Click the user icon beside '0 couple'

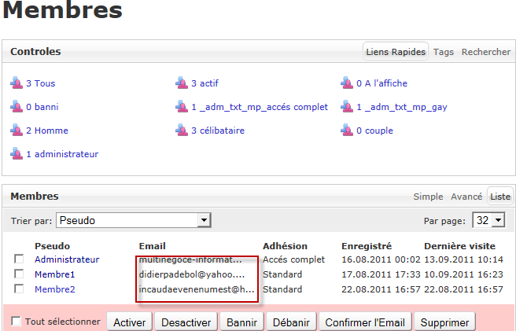[347, 131]
